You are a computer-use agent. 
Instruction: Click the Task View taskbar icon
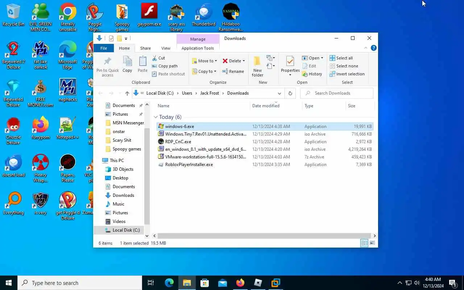coord(151,283)
